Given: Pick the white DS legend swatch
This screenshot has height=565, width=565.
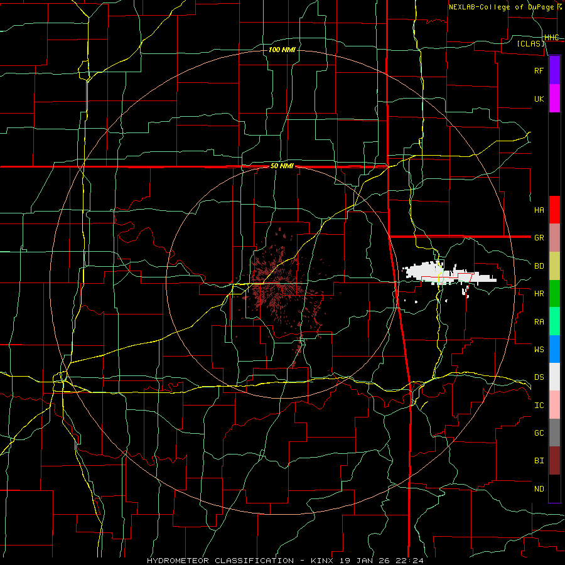Looking at the screenshot, I should pyautogui.click(x=554, y=377).
